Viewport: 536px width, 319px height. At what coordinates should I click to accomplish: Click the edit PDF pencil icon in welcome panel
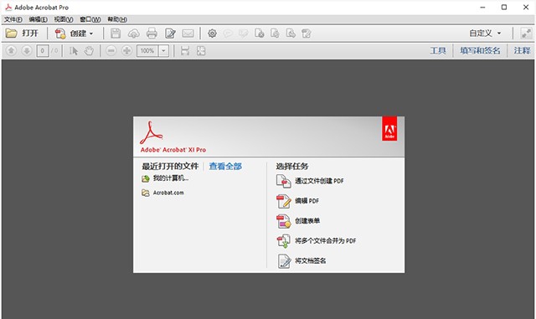(x=283, y=201)
